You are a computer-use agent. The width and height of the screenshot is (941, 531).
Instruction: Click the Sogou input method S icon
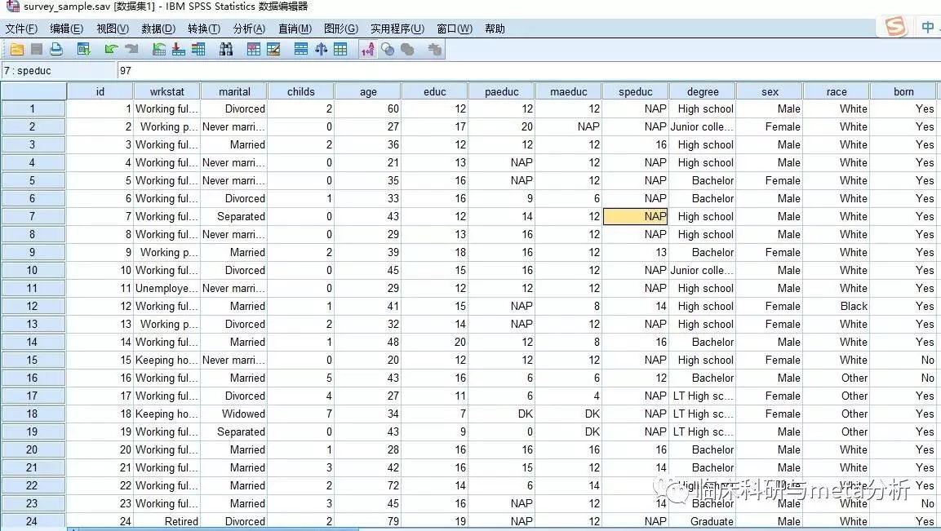pyautogui.click(x=895, y=26)
